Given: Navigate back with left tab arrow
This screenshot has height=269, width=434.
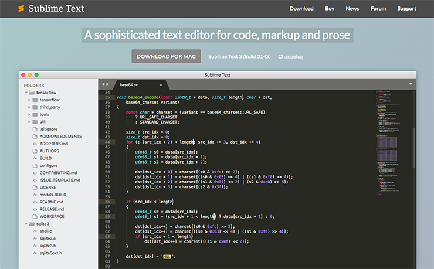Looking at the screenshot, I should 103,84.
